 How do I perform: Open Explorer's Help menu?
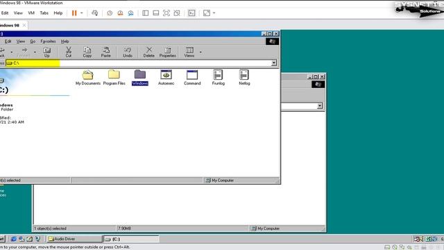tap(65, 42)
